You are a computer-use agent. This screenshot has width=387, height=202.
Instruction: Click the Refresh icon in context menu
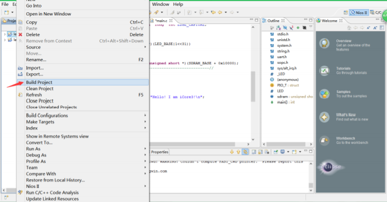coord(20,95)
